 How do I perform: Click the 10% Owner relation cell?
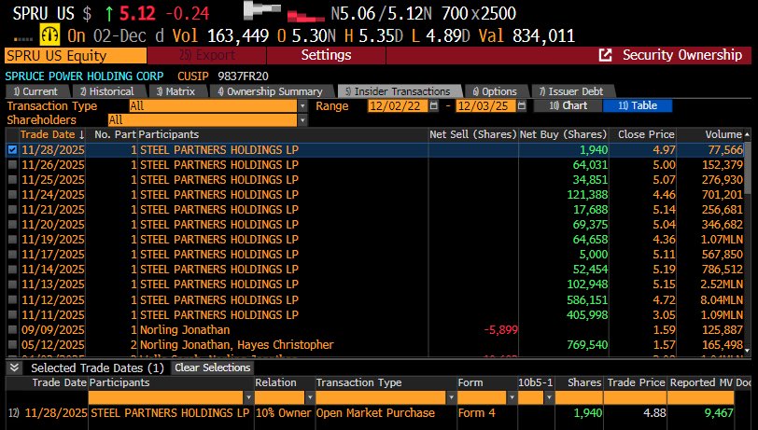(x=283, y=413)
